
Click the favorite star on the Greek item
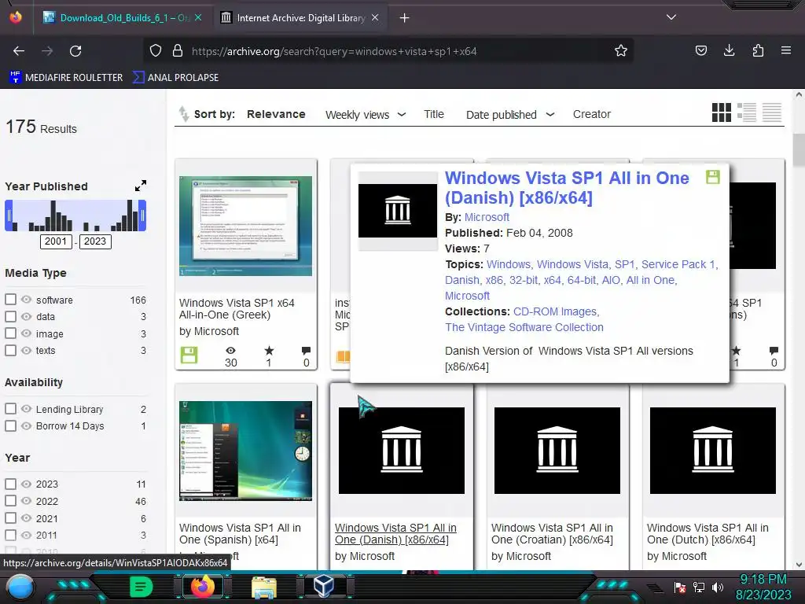tap(269, 351)
